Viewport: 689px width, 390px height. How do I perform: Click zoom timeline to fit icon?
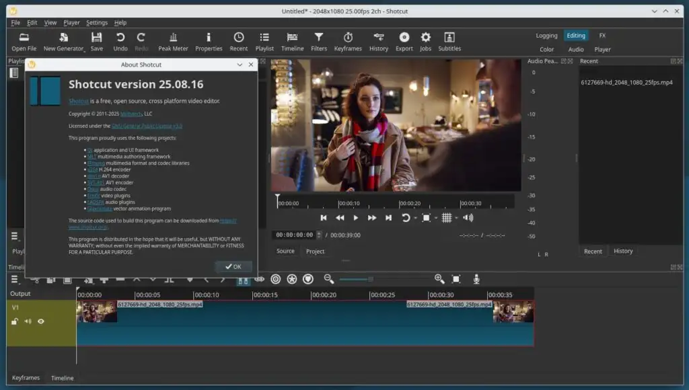[456, 279]
